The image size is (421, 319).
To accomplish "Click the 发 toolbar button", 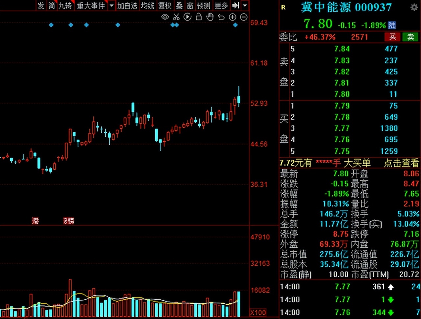I will click(x=41, y=6).
